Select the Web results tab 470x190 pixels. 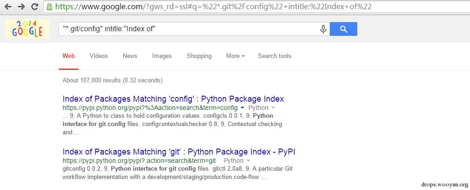click(69, 56)
